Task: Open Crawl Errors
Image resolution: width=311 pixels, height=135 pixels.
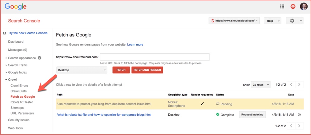Action: pos(19,86)
